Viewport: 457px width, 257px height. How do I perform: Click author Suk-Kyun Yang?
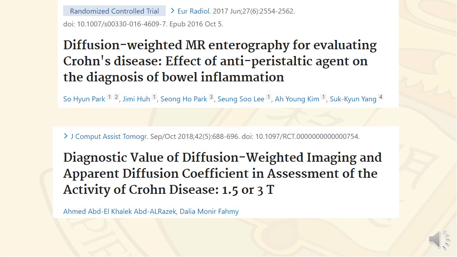coord(353,99)
